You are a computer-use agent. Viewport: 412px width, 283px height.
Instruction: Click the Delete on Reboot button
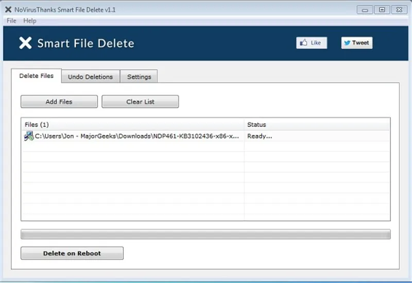[x=72, y=253]
